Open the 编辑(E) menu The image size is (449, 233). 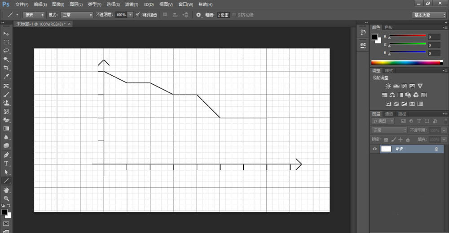[x=40, y=4]
